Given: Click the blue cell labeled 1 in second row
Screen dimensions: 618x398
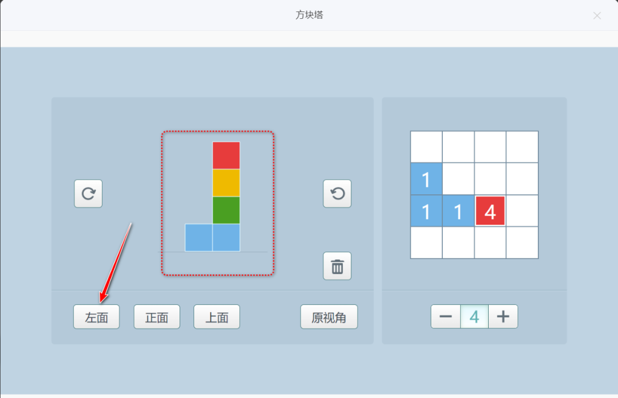Looking at the screenshot, I should [426, 180].
